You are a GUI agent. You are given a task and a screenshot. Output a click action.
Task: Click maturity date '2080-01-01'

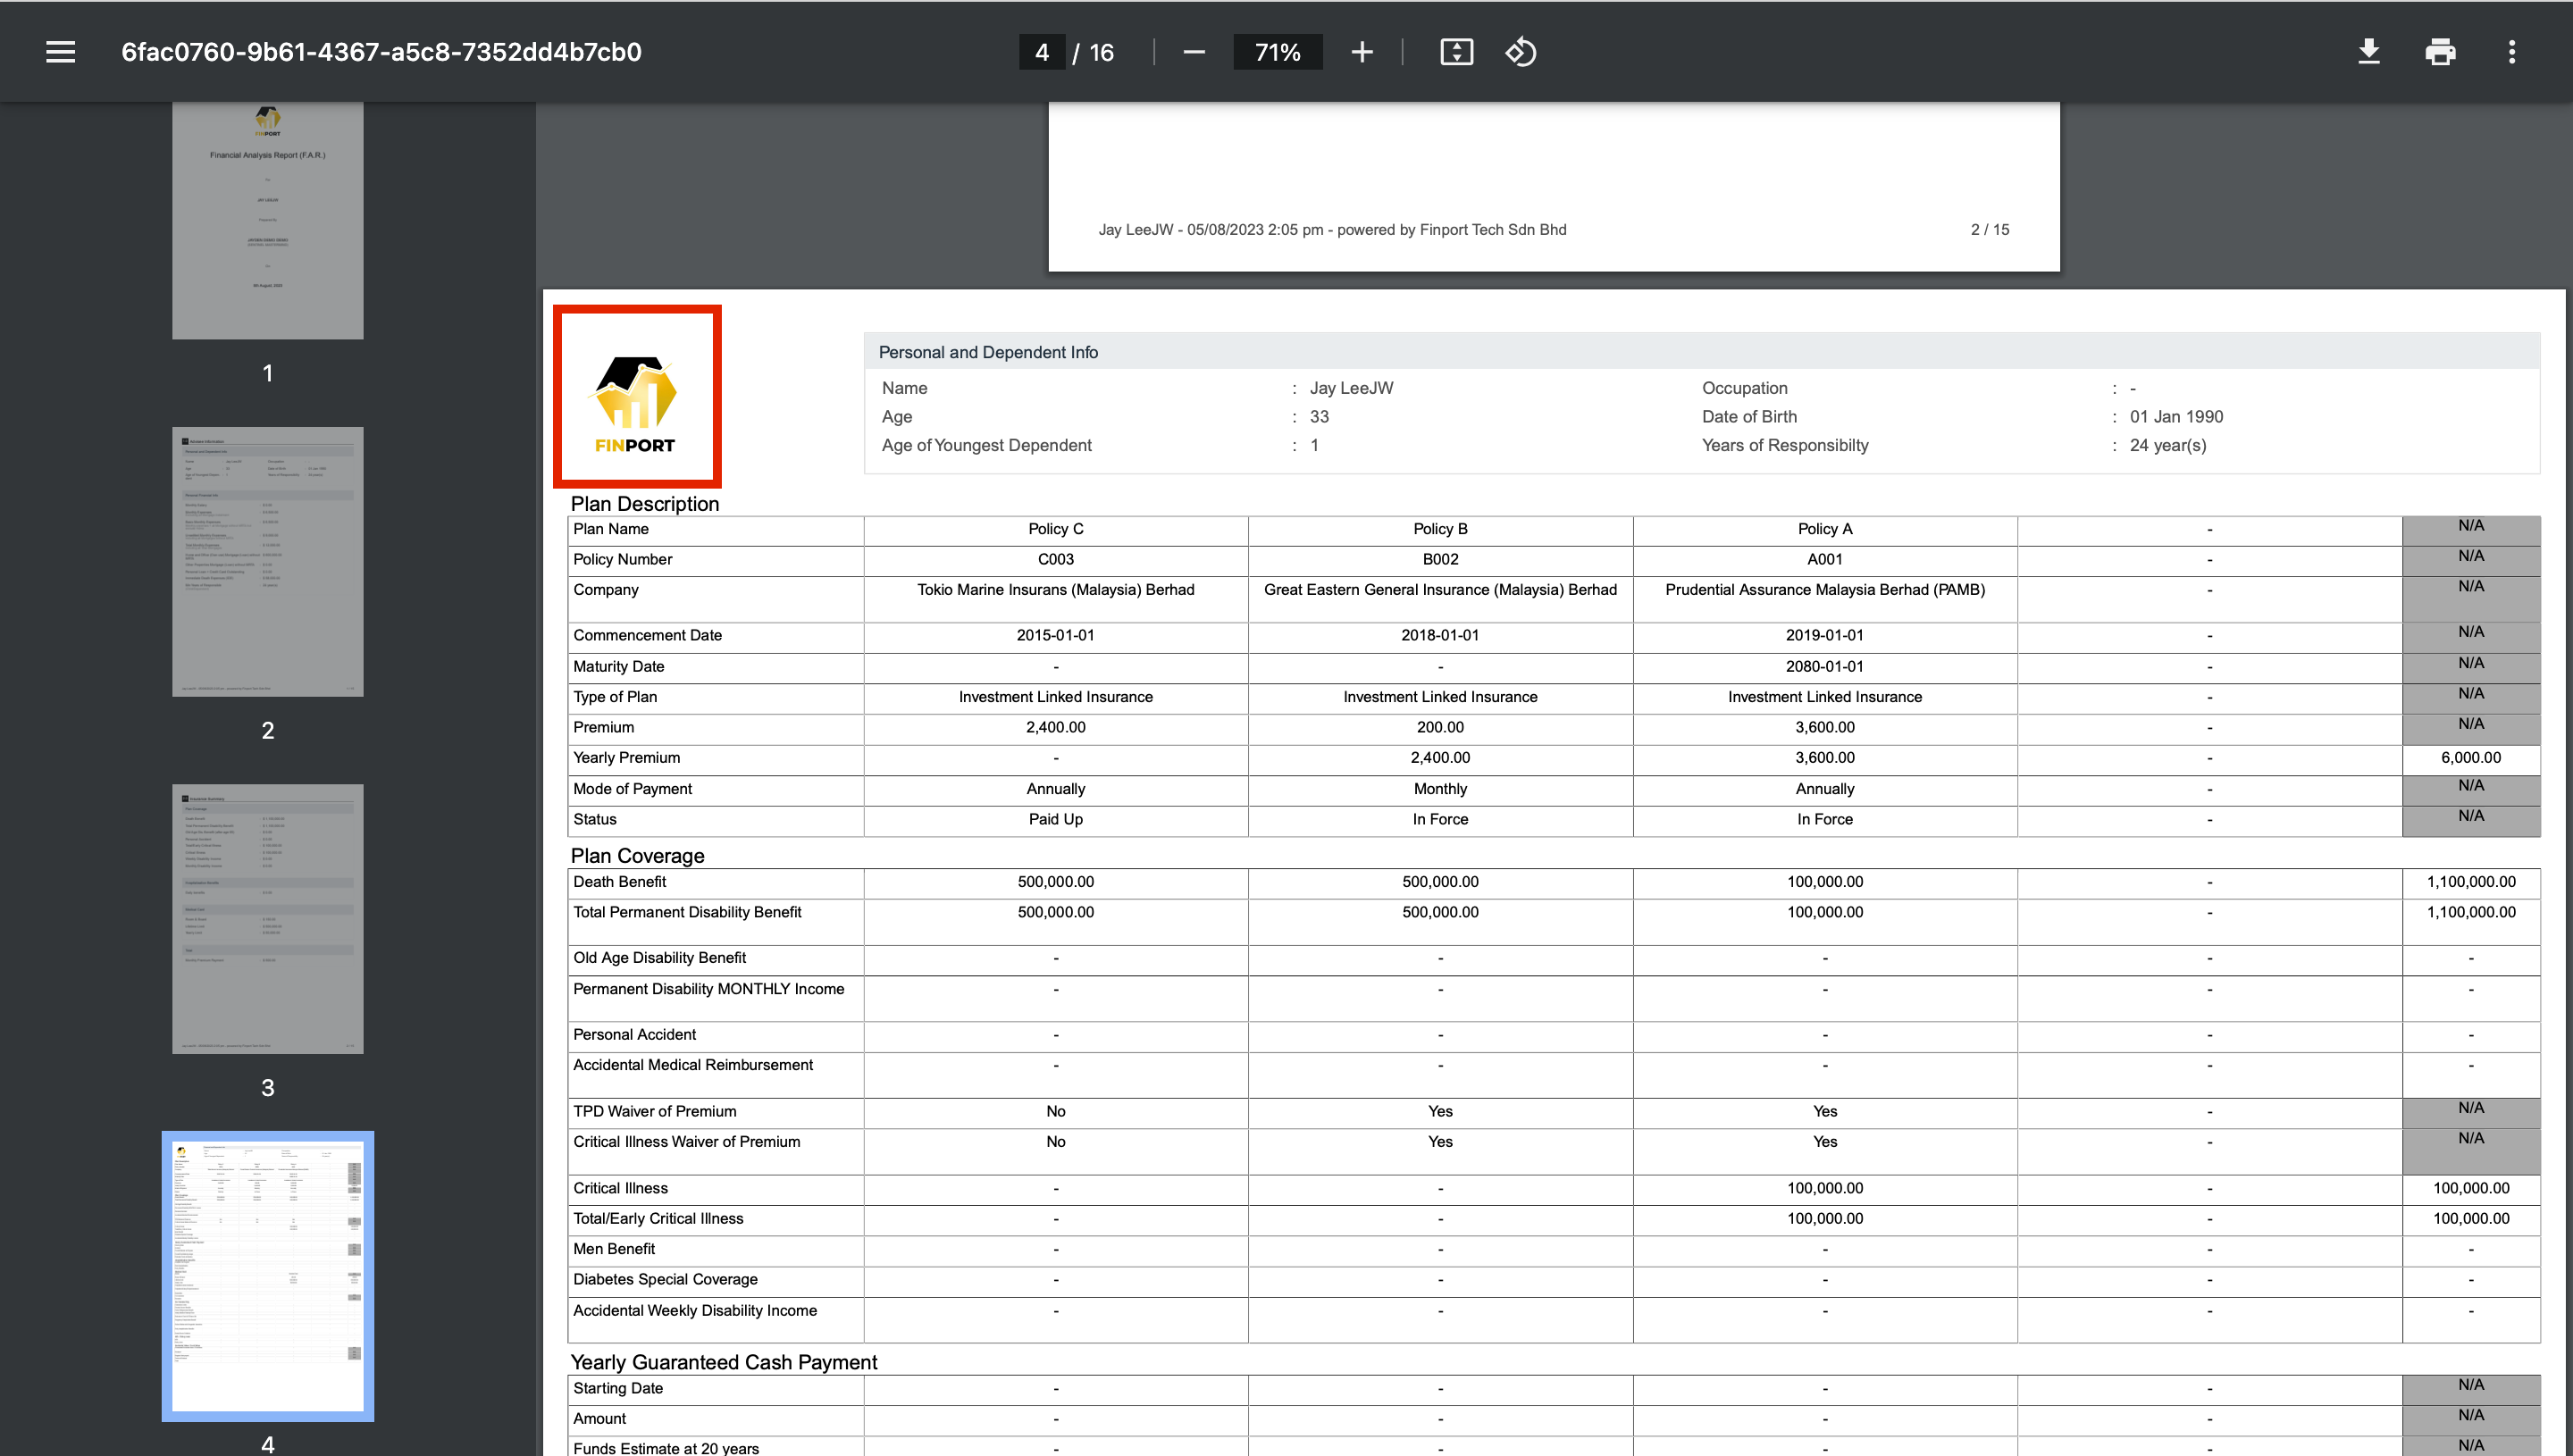[x=1825, y=666]
